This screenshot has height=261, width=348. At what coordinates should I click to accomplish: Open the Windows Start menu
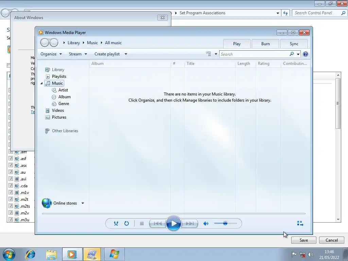(x=9, y=254)
